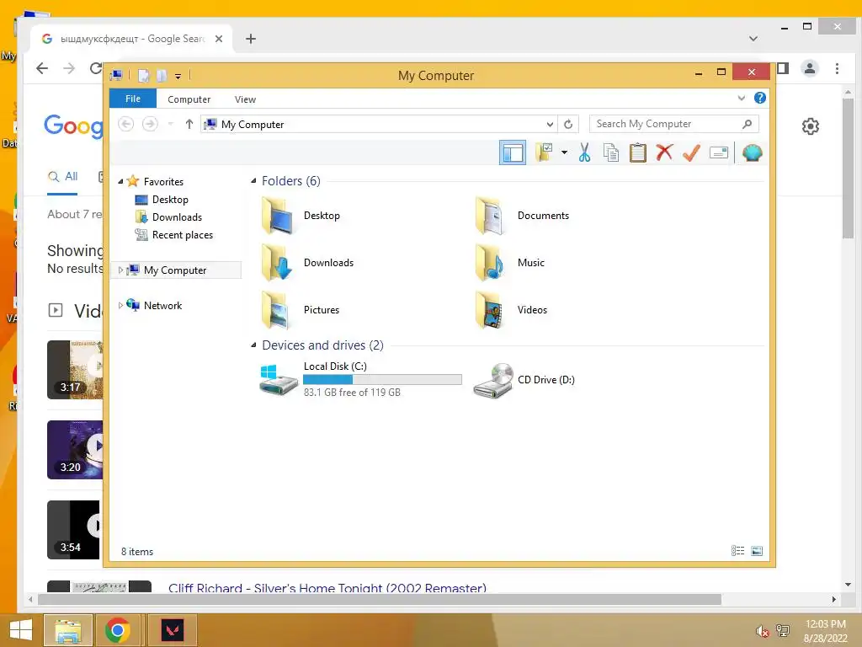Select the Videos folder icon

tap(491, 310)
